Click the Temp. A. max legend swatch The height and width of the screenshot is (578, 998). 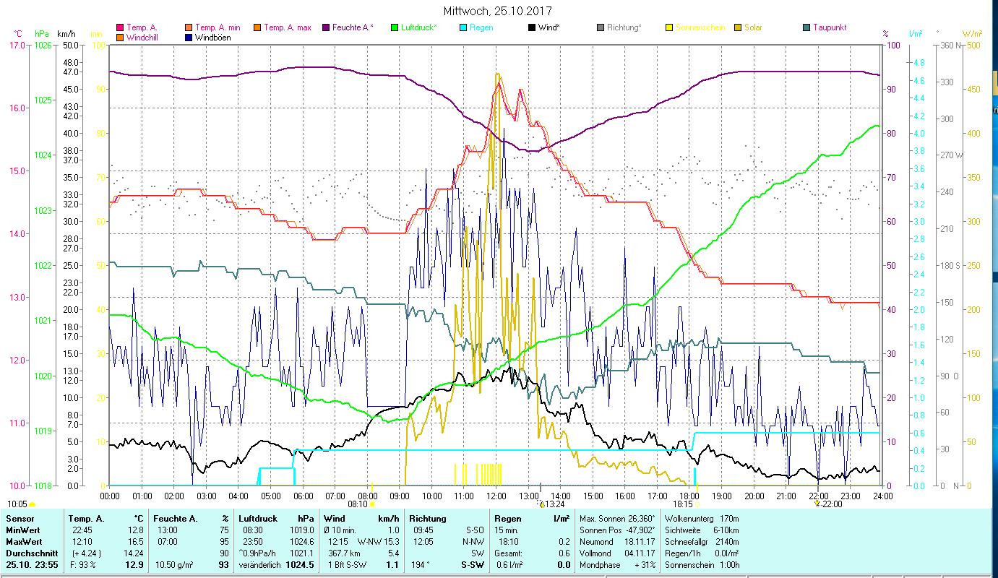257,27
